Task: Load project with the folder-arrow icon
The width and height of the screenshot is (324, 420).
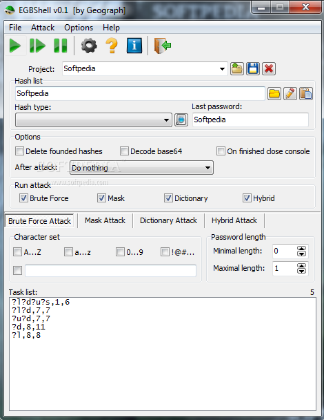Action: (x=237, y=68)
